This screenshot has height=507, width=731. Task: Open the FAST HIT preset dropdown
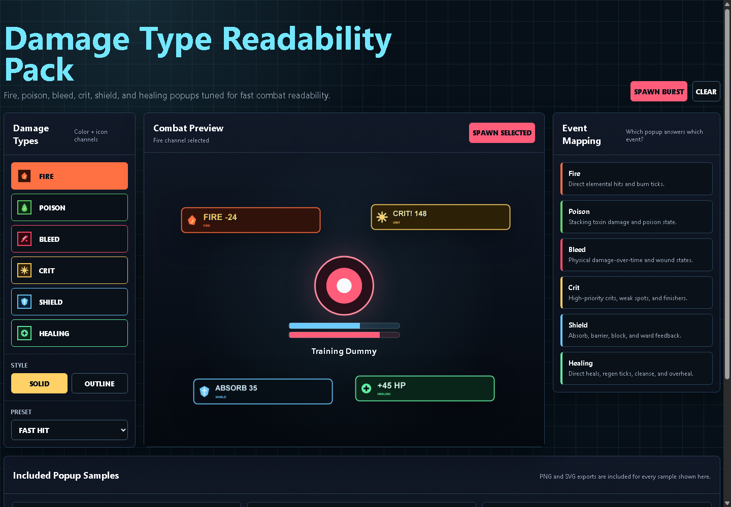point(70,430)
